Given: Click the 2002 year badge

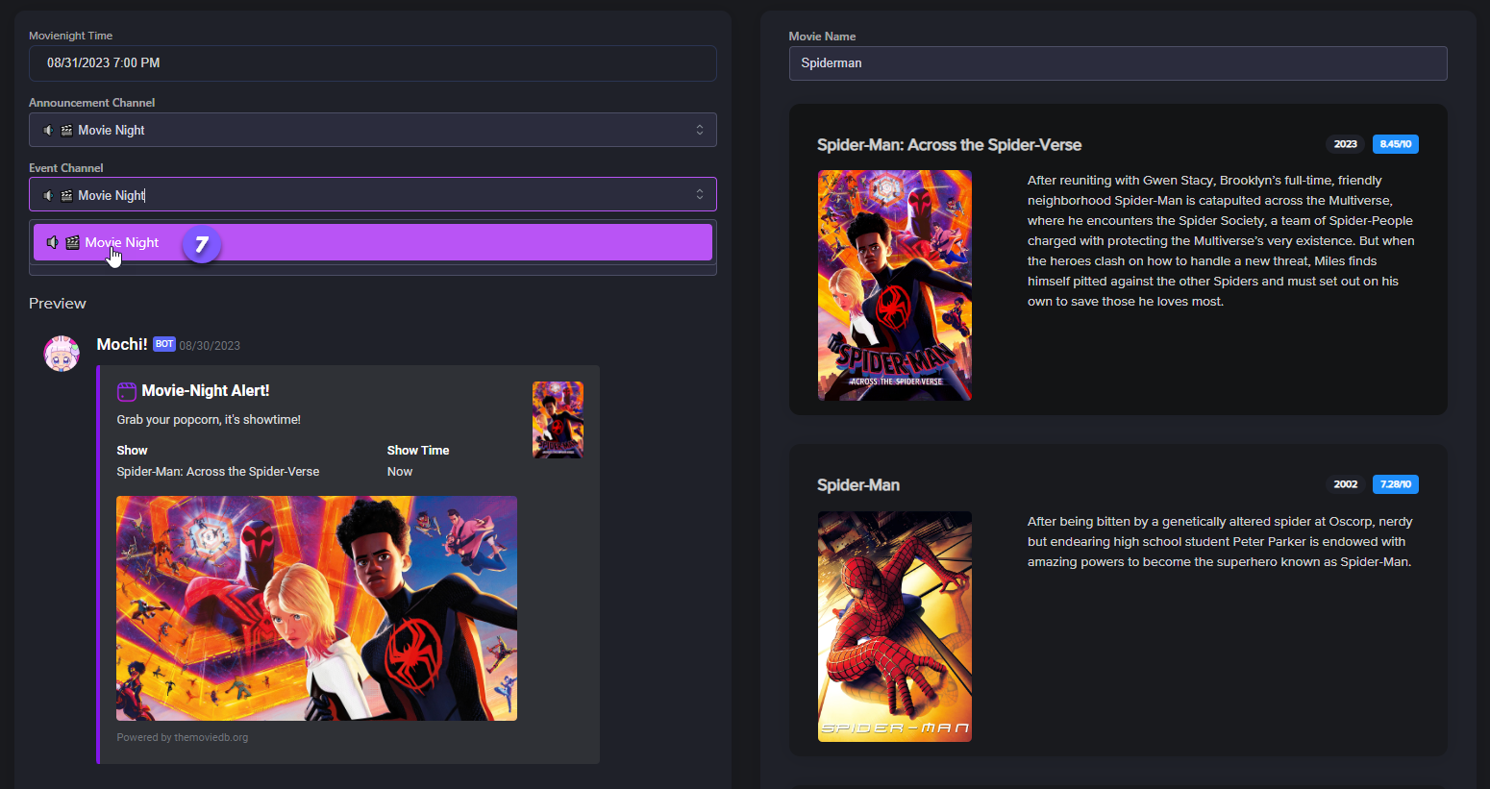Looking at the screenshot, I should (1345, 484).
